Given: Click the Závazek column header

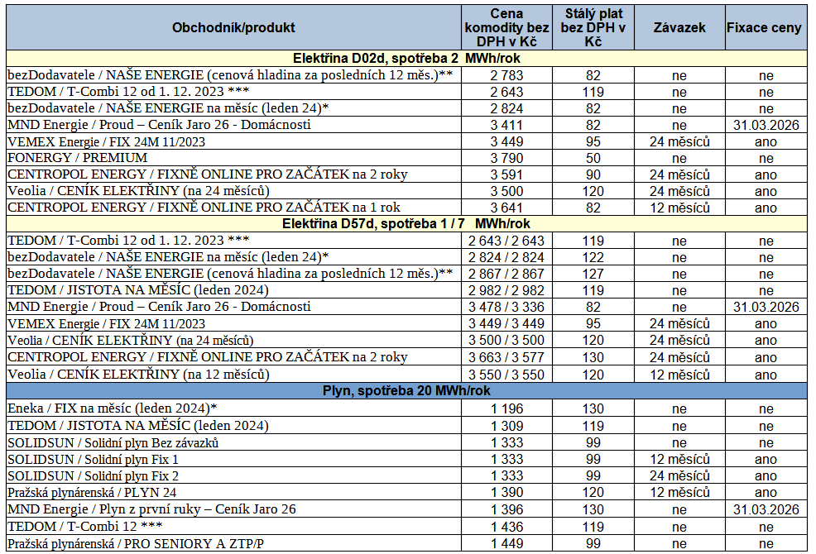Looking at the screenshot, I should 679,27.
